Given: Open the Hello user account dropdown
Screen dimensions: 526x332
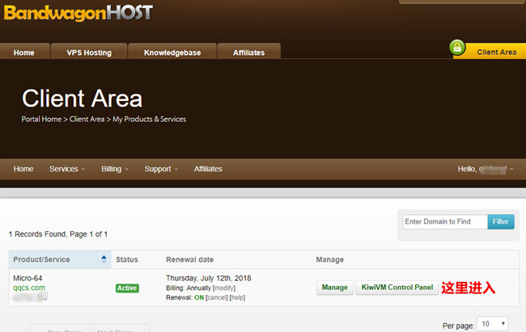Looking at the screenshot, I should (486, 169).
